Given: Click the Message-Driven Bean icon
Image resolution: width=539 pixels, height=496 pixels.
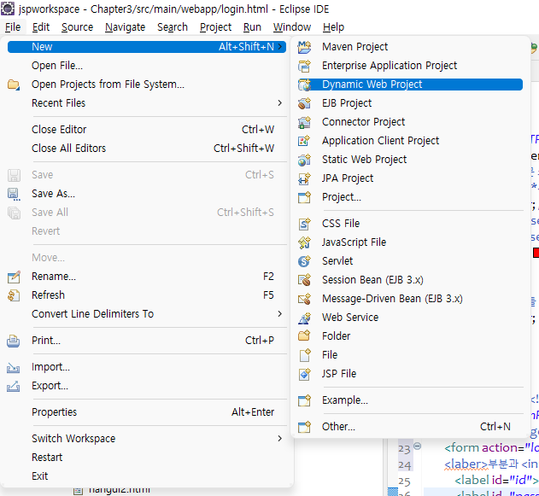Looking at the screenshot, I should point(304,299).
